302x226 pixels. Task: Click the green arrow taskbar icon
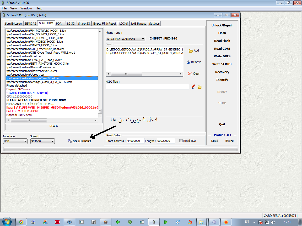[x=118, y=222]
